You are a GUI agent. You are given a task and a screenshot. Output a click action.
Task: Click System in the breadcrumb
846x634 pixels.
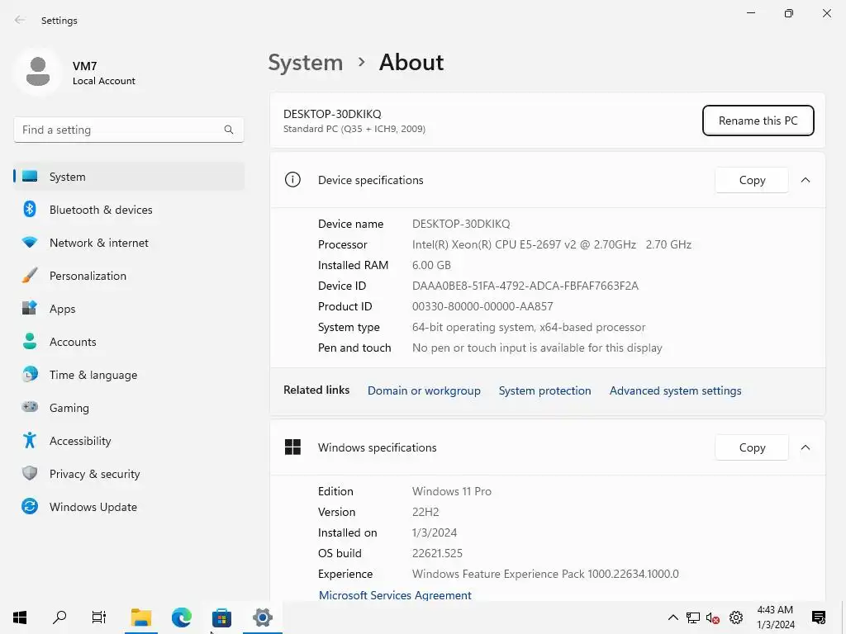tap(306, 63)
